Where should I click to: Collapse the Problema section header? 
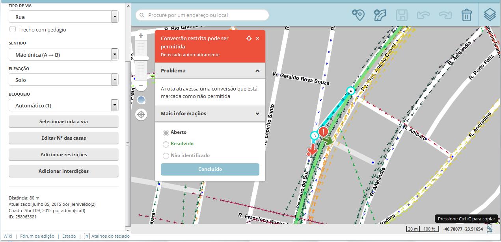point(210,71)
